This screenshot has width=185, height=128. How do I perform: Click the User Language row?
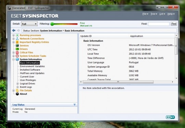click(127, 62)
